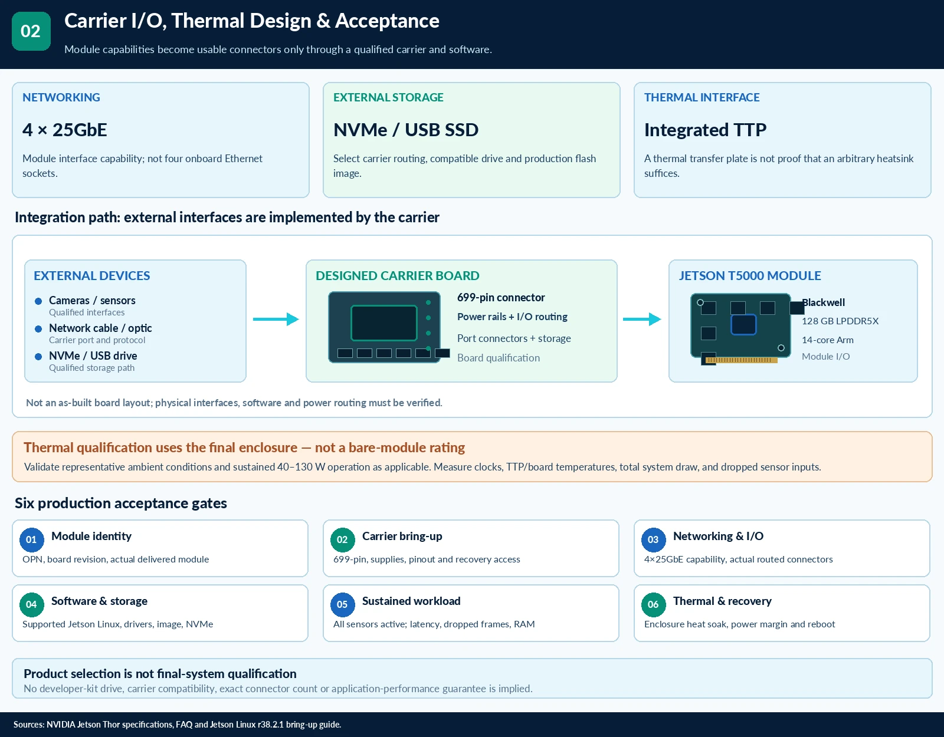Select the 01 badge beside Module identity
Image resolution: width=944 pixels, height=737 pixels.
32,539
